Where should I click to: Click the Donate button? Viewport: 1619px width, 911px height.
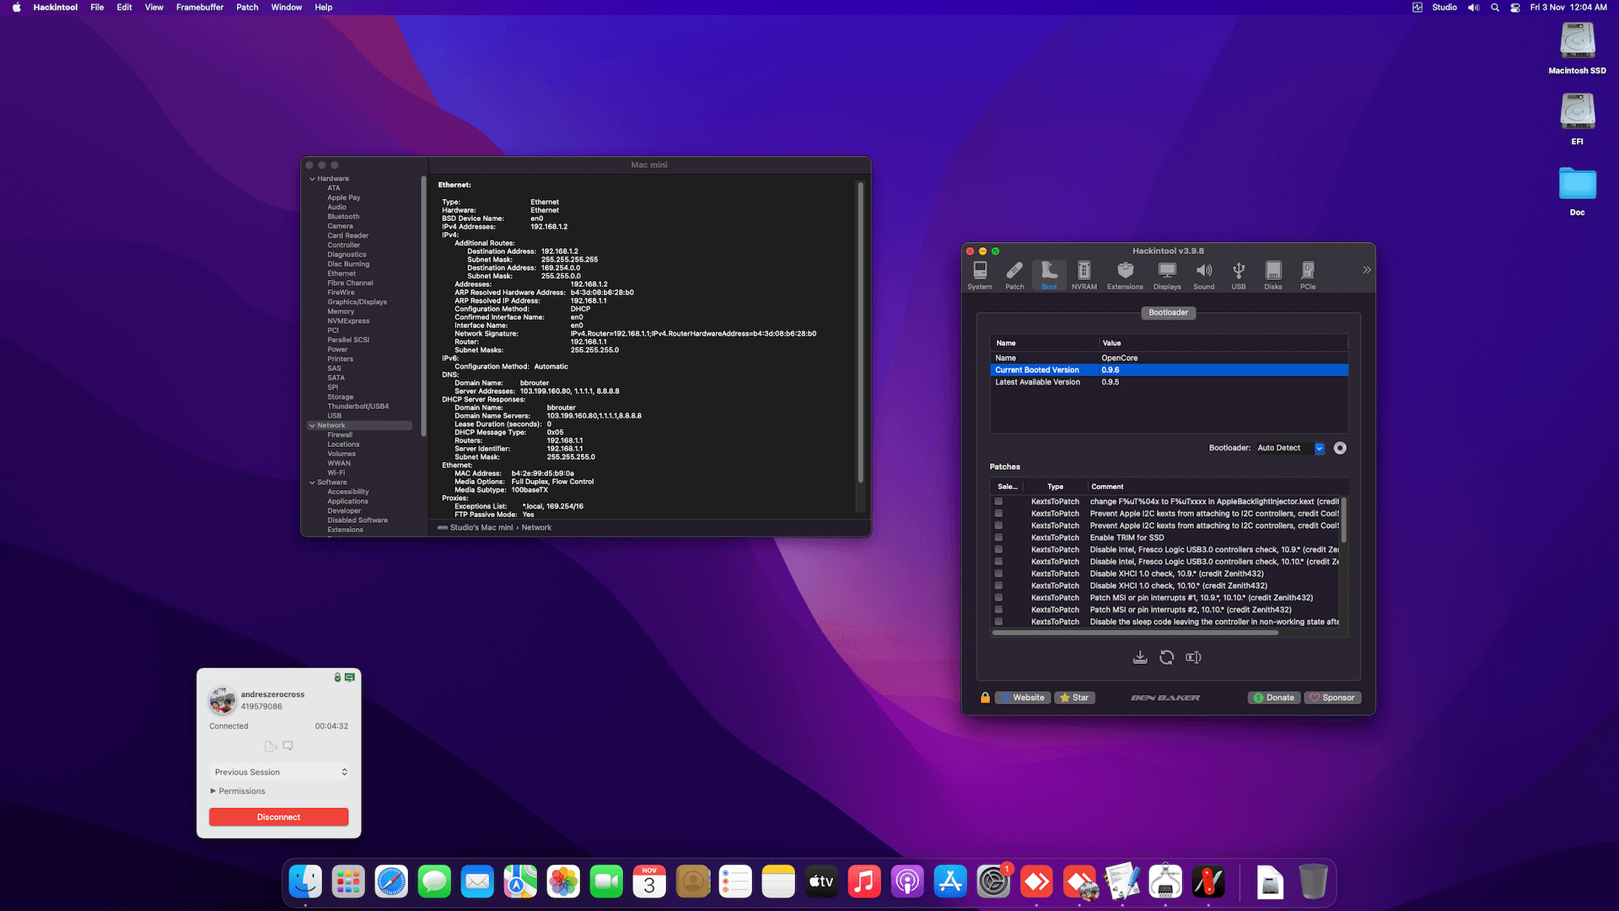1273,698
